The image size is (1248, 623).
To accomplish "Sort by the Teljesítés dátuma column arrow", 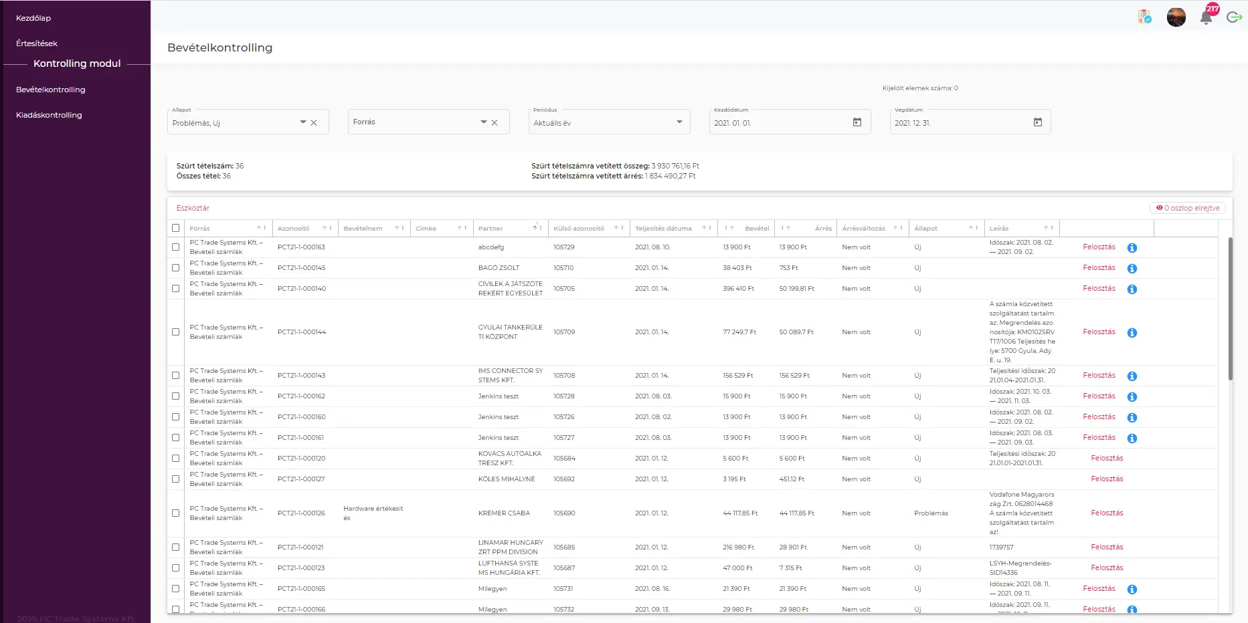I will click(x=704, y=228).
